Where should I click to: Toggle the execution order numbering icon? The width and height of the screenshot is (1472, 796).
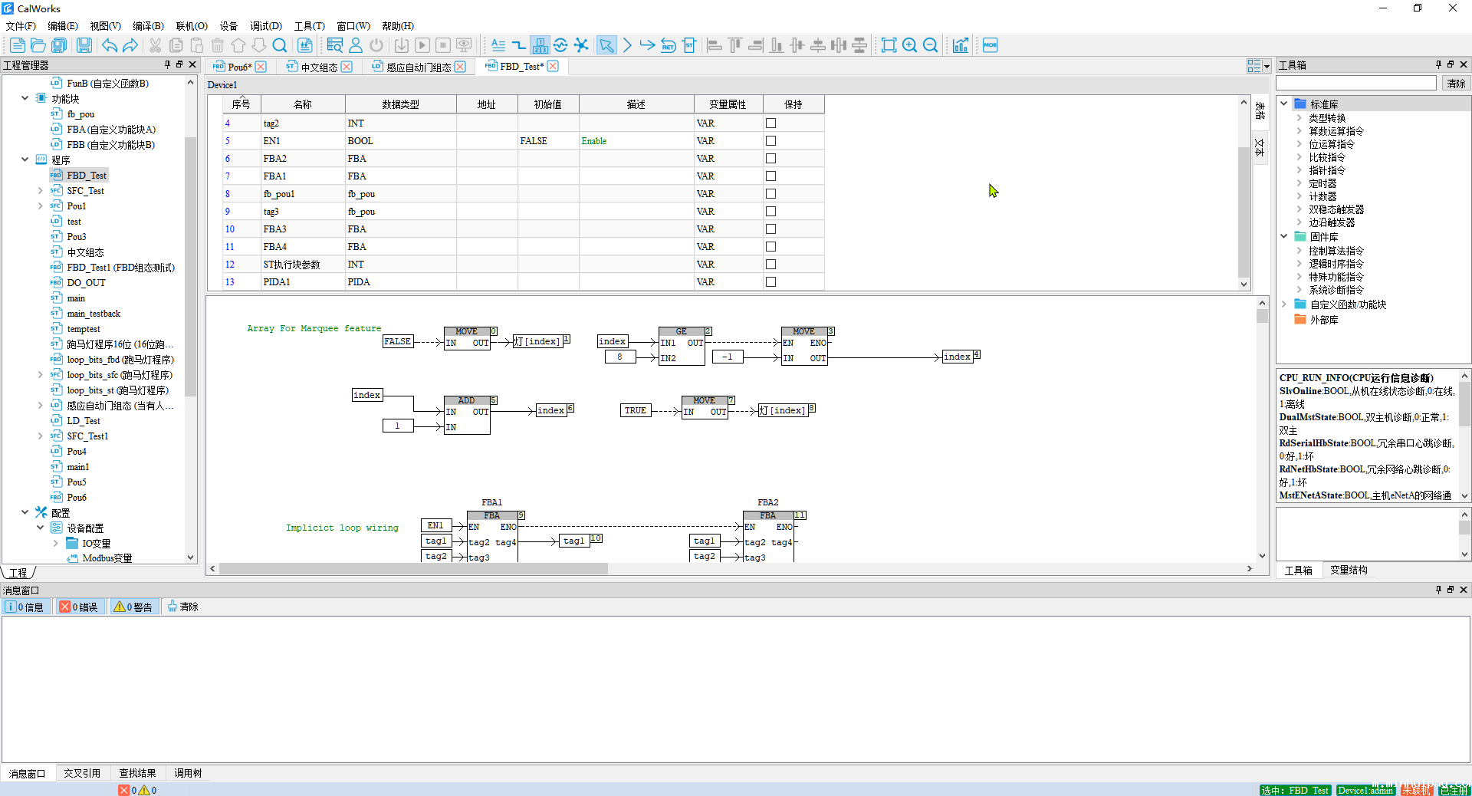[x=540, y=45]
